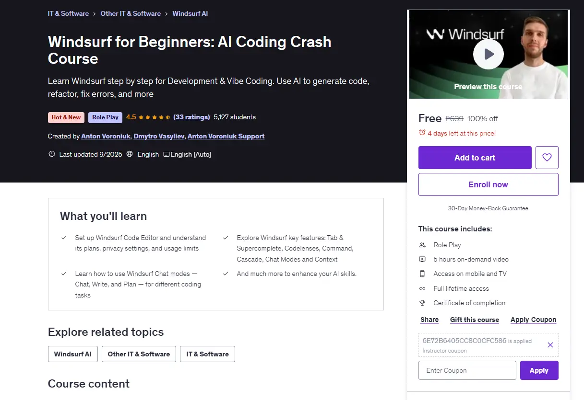Click 4 days left at this price
The image size is (584, 400).
pyautogui.click(x=462, y=133)
